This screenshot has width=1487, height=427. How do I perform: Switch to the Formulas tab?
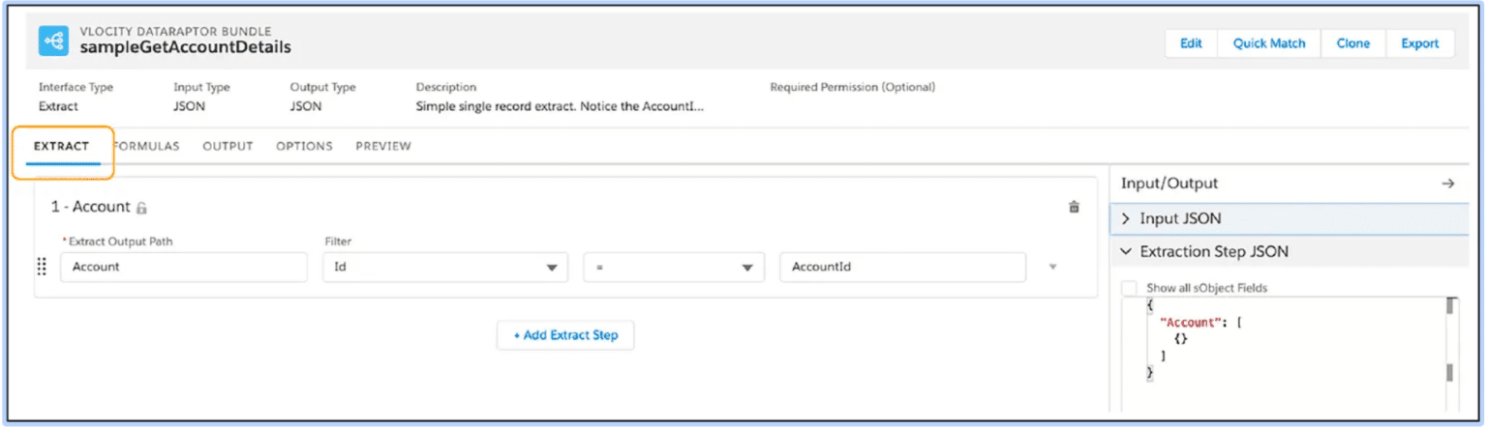[x=146, y=147]
